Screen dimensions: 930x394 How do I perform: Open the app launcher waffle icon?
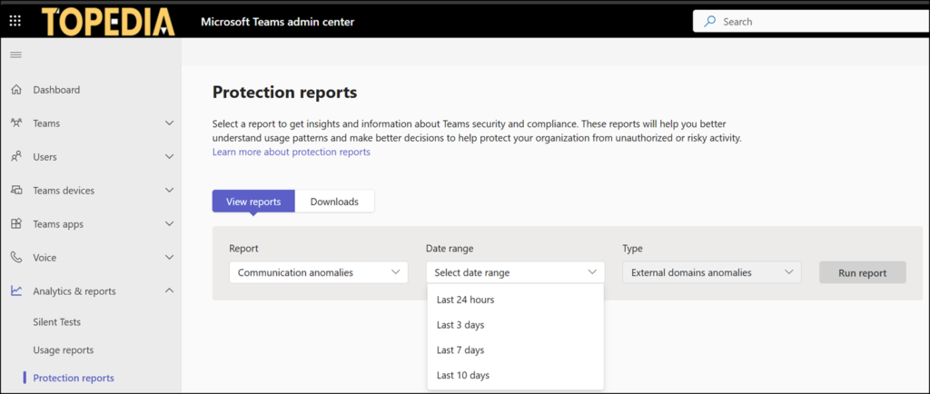pos(15,22)
